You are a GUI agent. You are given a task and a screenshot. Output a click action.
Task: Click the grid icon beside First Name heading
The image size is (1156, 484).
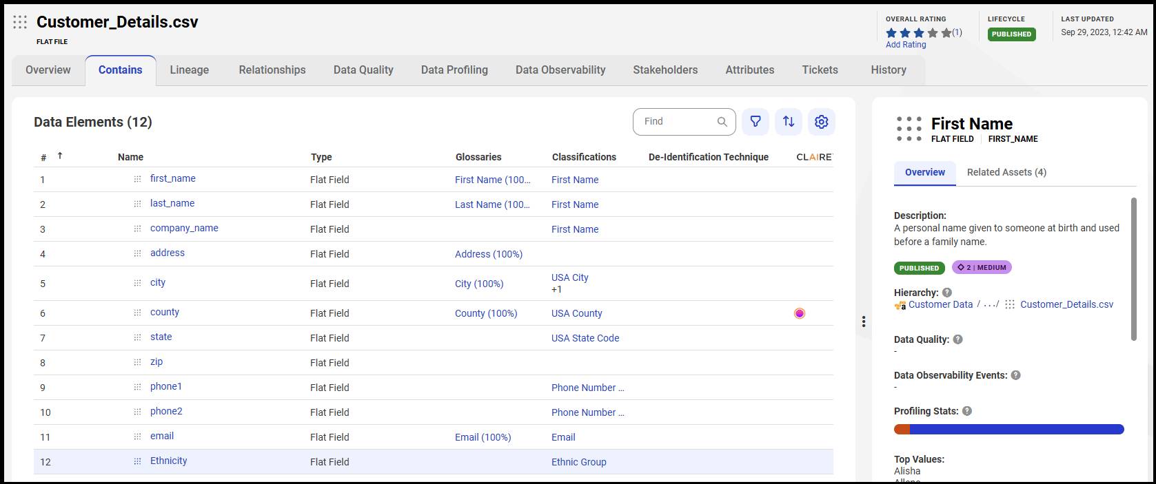(909, 129)
